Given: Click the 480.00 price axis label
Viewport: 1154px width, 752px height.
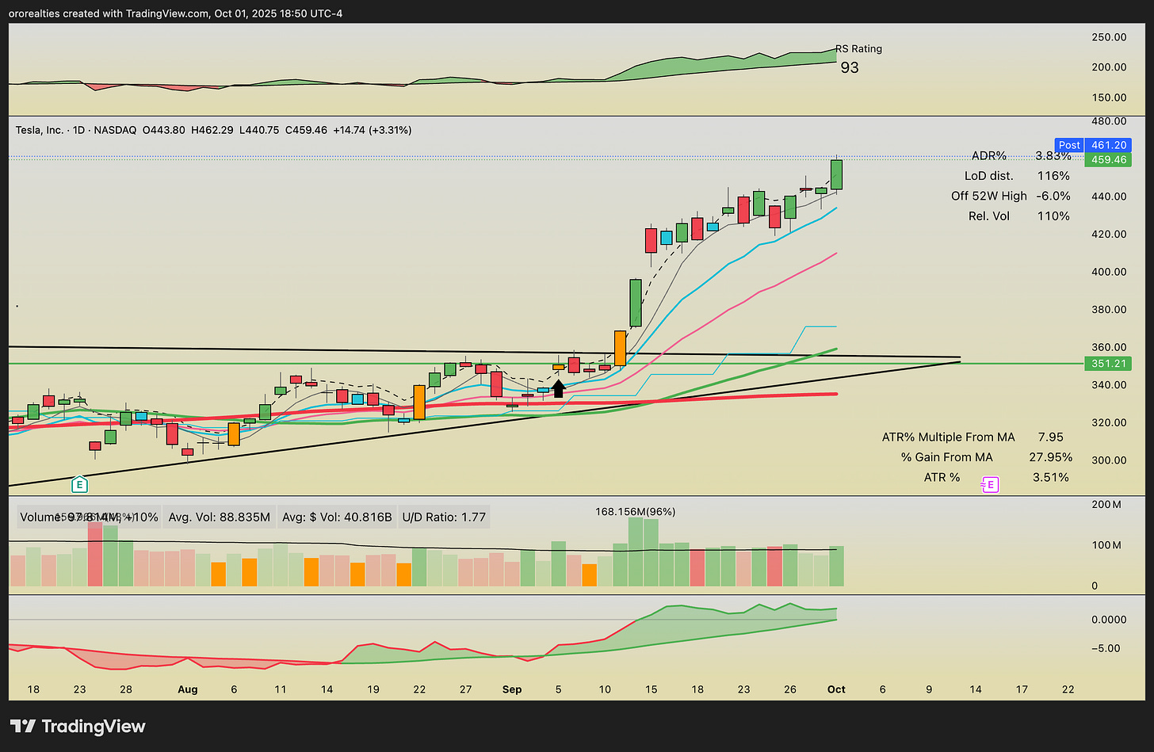Looking at the screenshot, I should (x=1109, y=121).
